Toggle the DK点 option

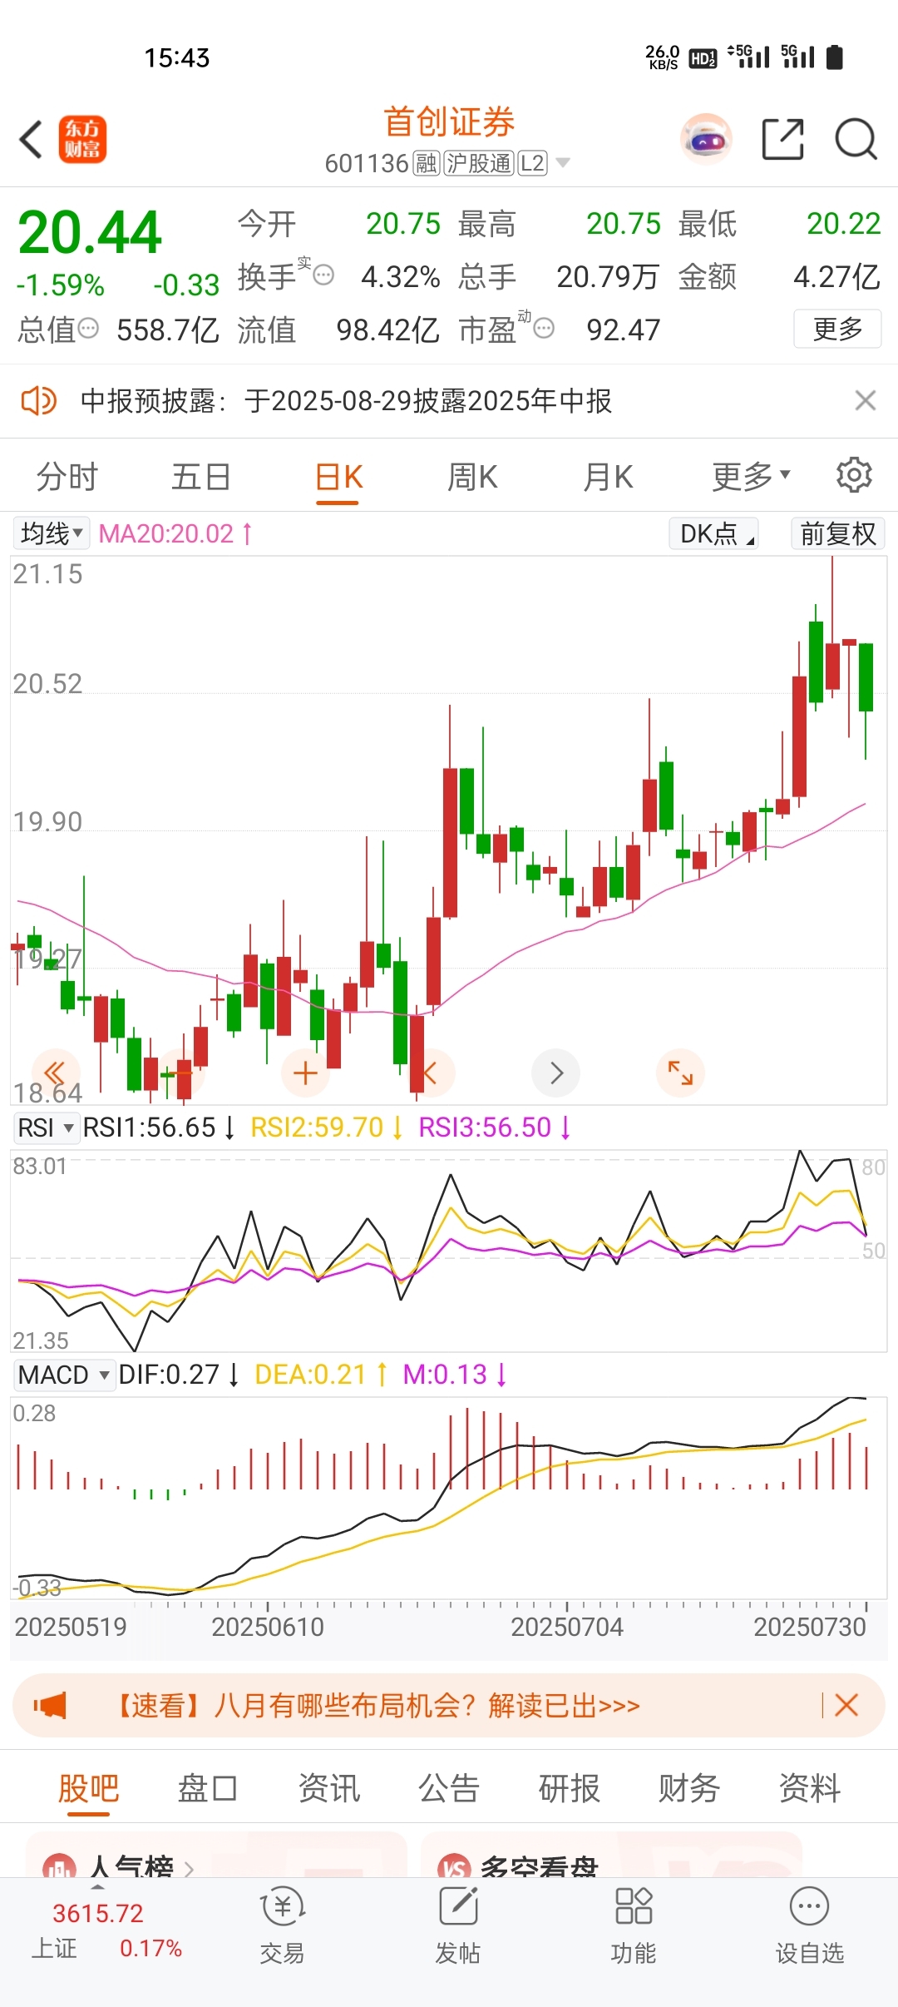[x=713, y=533]
